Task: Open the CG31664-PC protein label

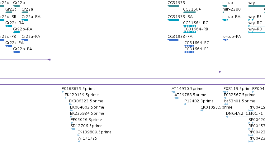Action: 196,42
